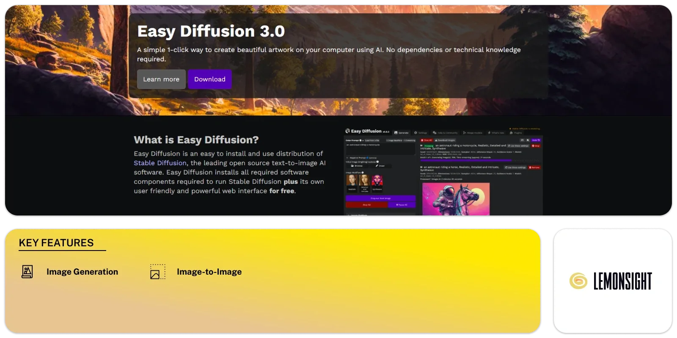
Task: Switch to the Merge models tab
Action: tap(473, 133)
